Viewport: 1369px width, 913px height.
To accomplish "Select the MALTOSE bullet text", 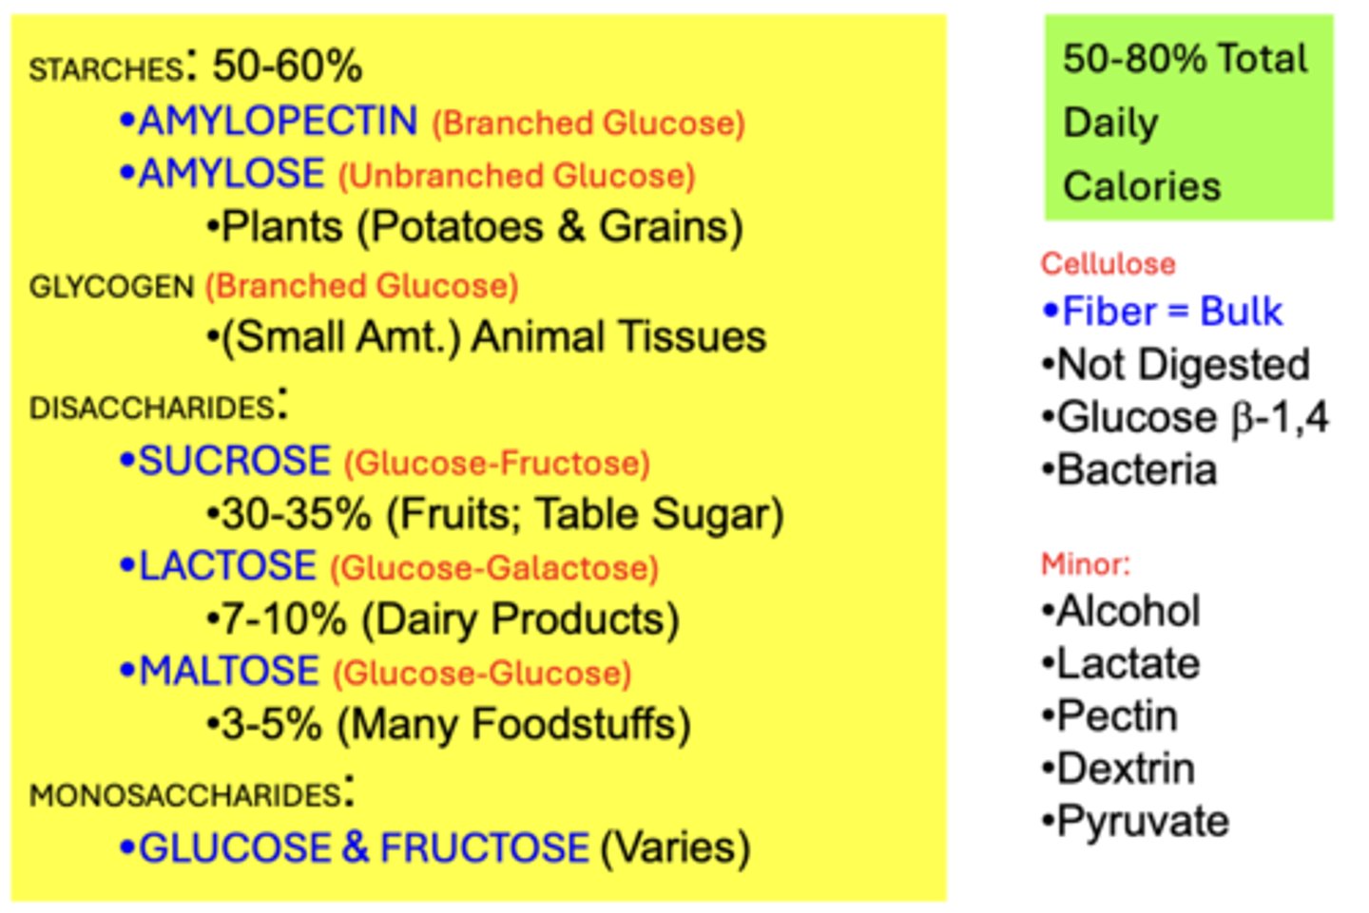I will (x=229, y=672).
